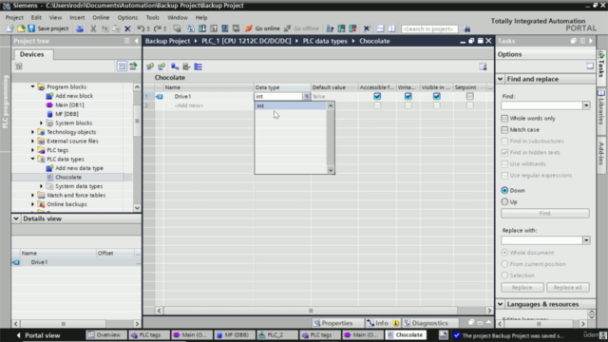Click the green arrow icon in project tree
Viewport: 608px width, 342px height.
tap(133, 66)
